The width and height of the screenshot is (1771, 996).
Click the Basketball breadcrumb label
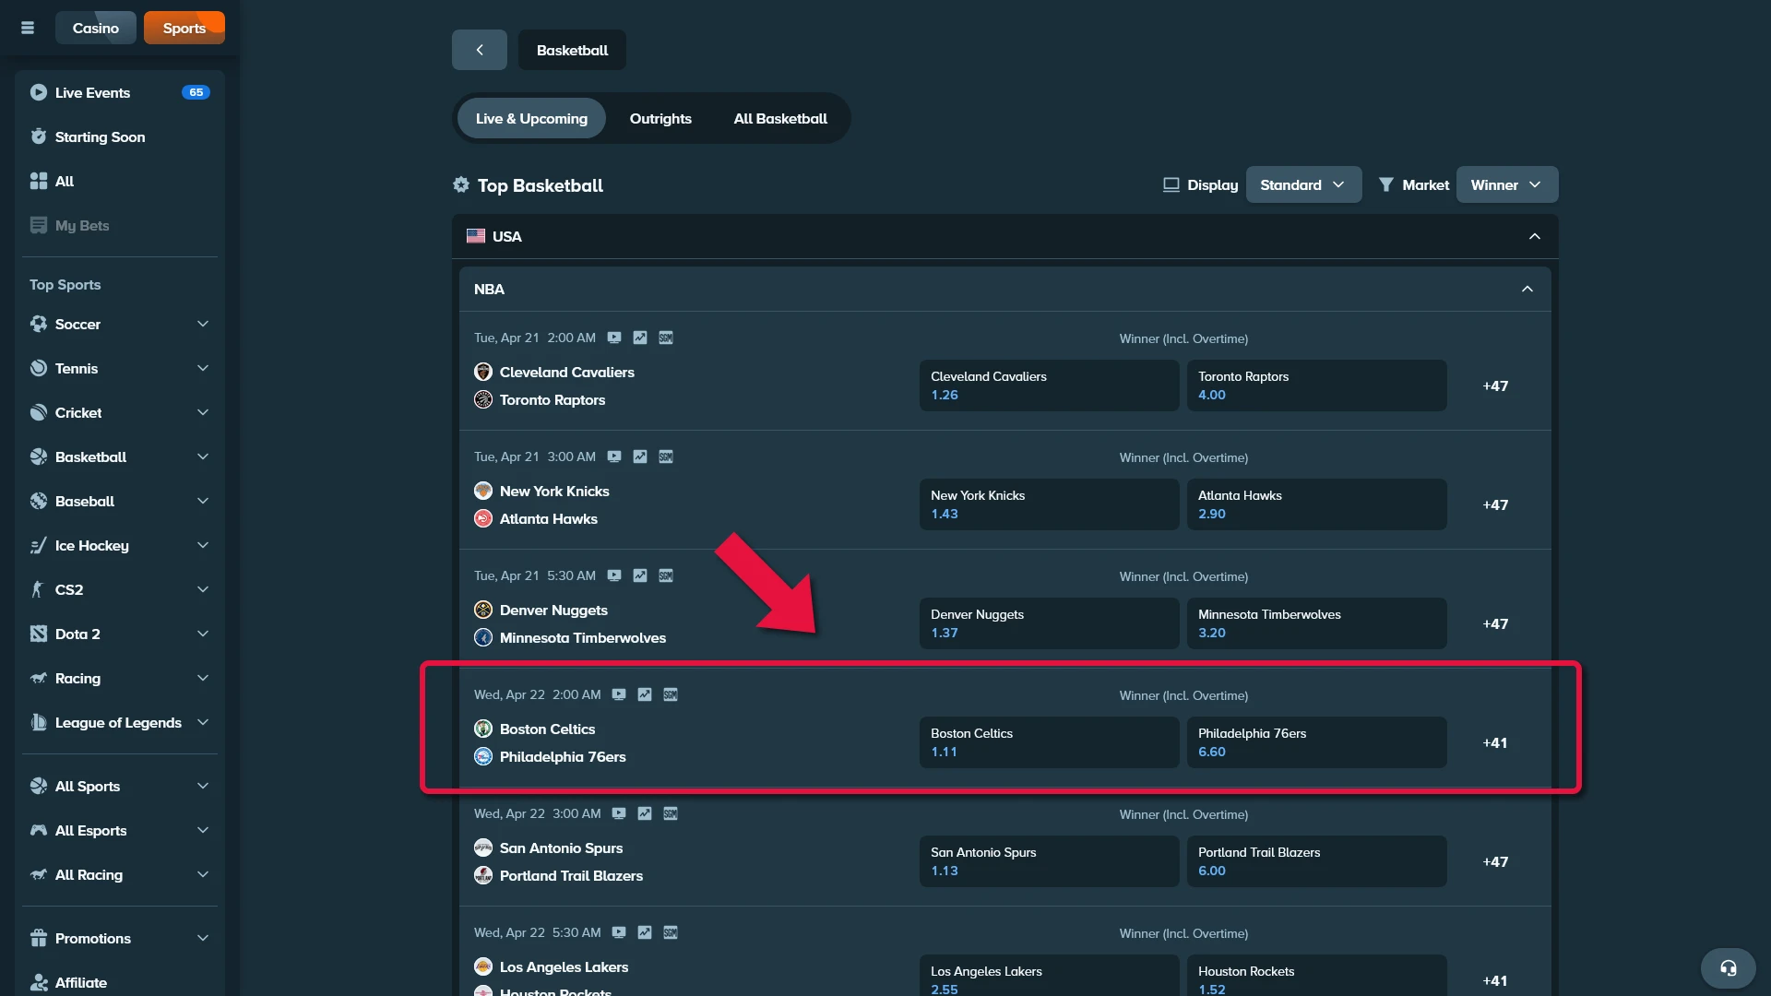pyautogui.click(x=572, y=50)
